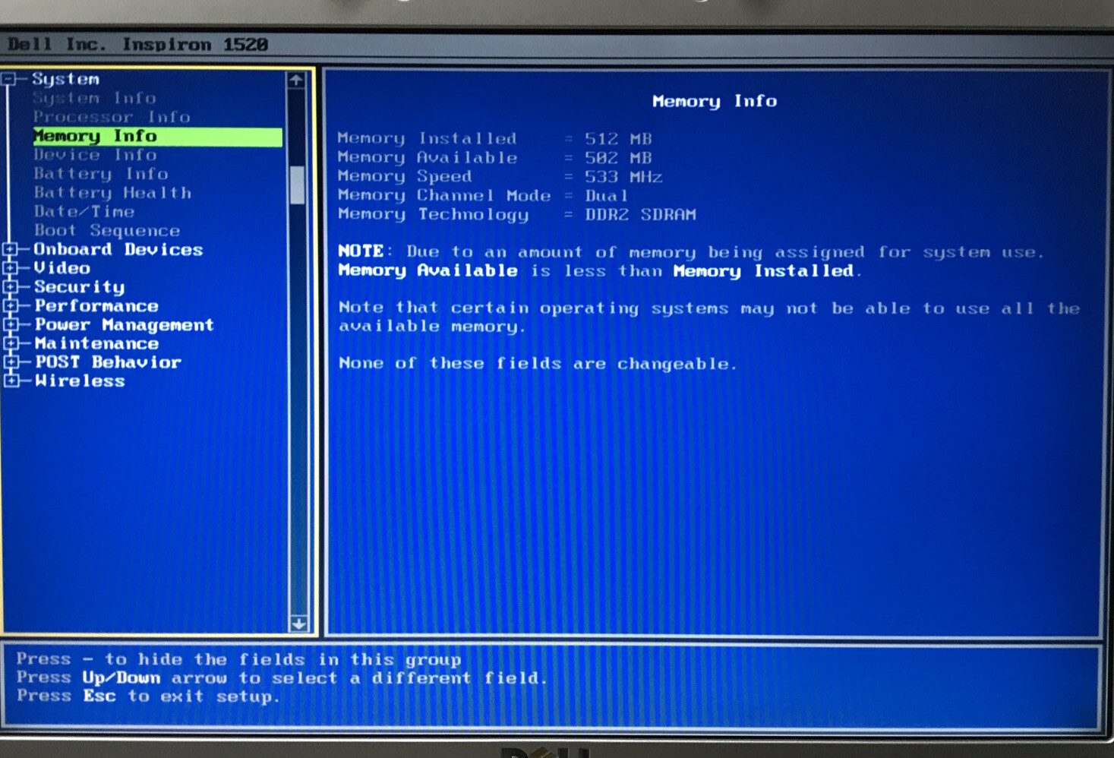Click the 'Press Up/Down arrow' hint line
Screen dimensions: 1114x758
click(282, 677)
